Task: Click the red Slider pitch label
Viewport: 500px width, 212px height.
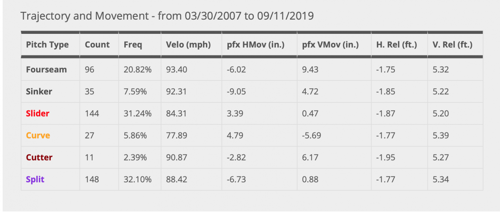Action: pyautogui.click(x=38, y=114)
